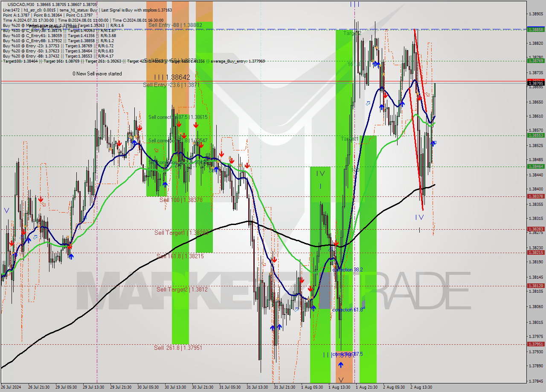Click the '26 Jul 2024' time axis label
Viewport: 546px width, 392px height.
(11, 387)
